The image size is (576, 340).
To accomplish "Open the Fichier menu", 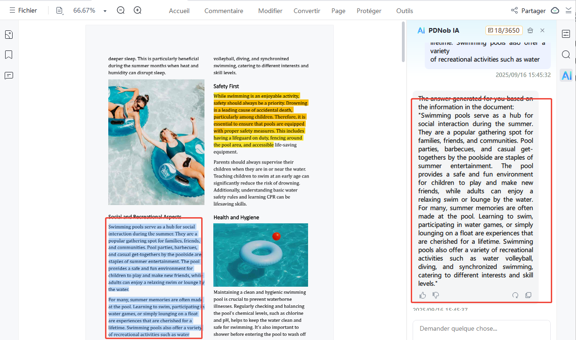I will tap(23, 10).
